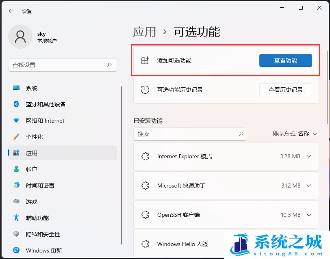The width and height of the screenshot is (330, 259).
Task: Click the 查看功能 button
Action: pos(285,60)
